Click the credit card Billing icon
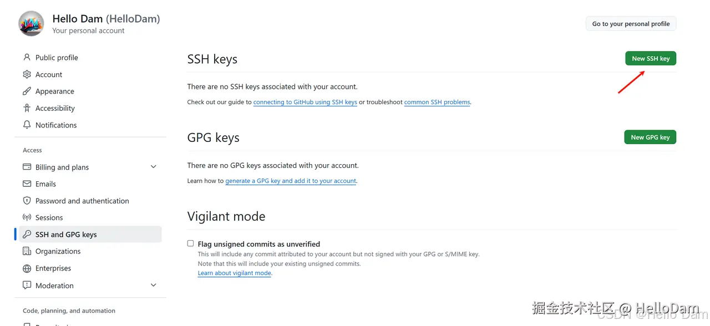This screenshot has height=326, width=710. [27, 167]
